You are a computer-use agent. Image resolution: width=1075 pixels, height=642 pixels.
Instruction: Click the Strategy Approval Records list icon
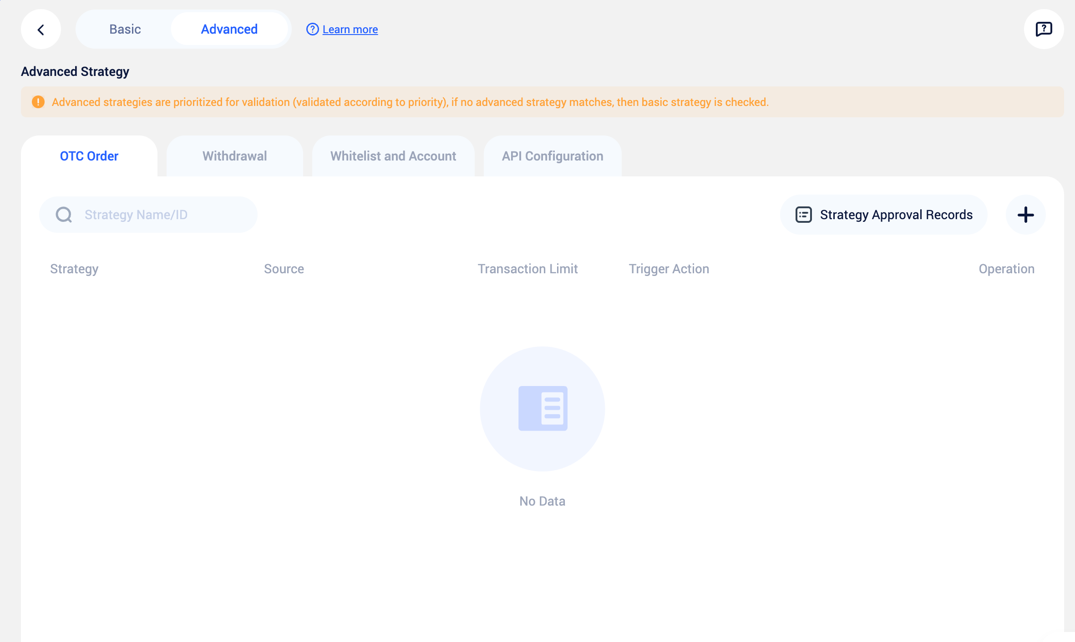[803, 215]
